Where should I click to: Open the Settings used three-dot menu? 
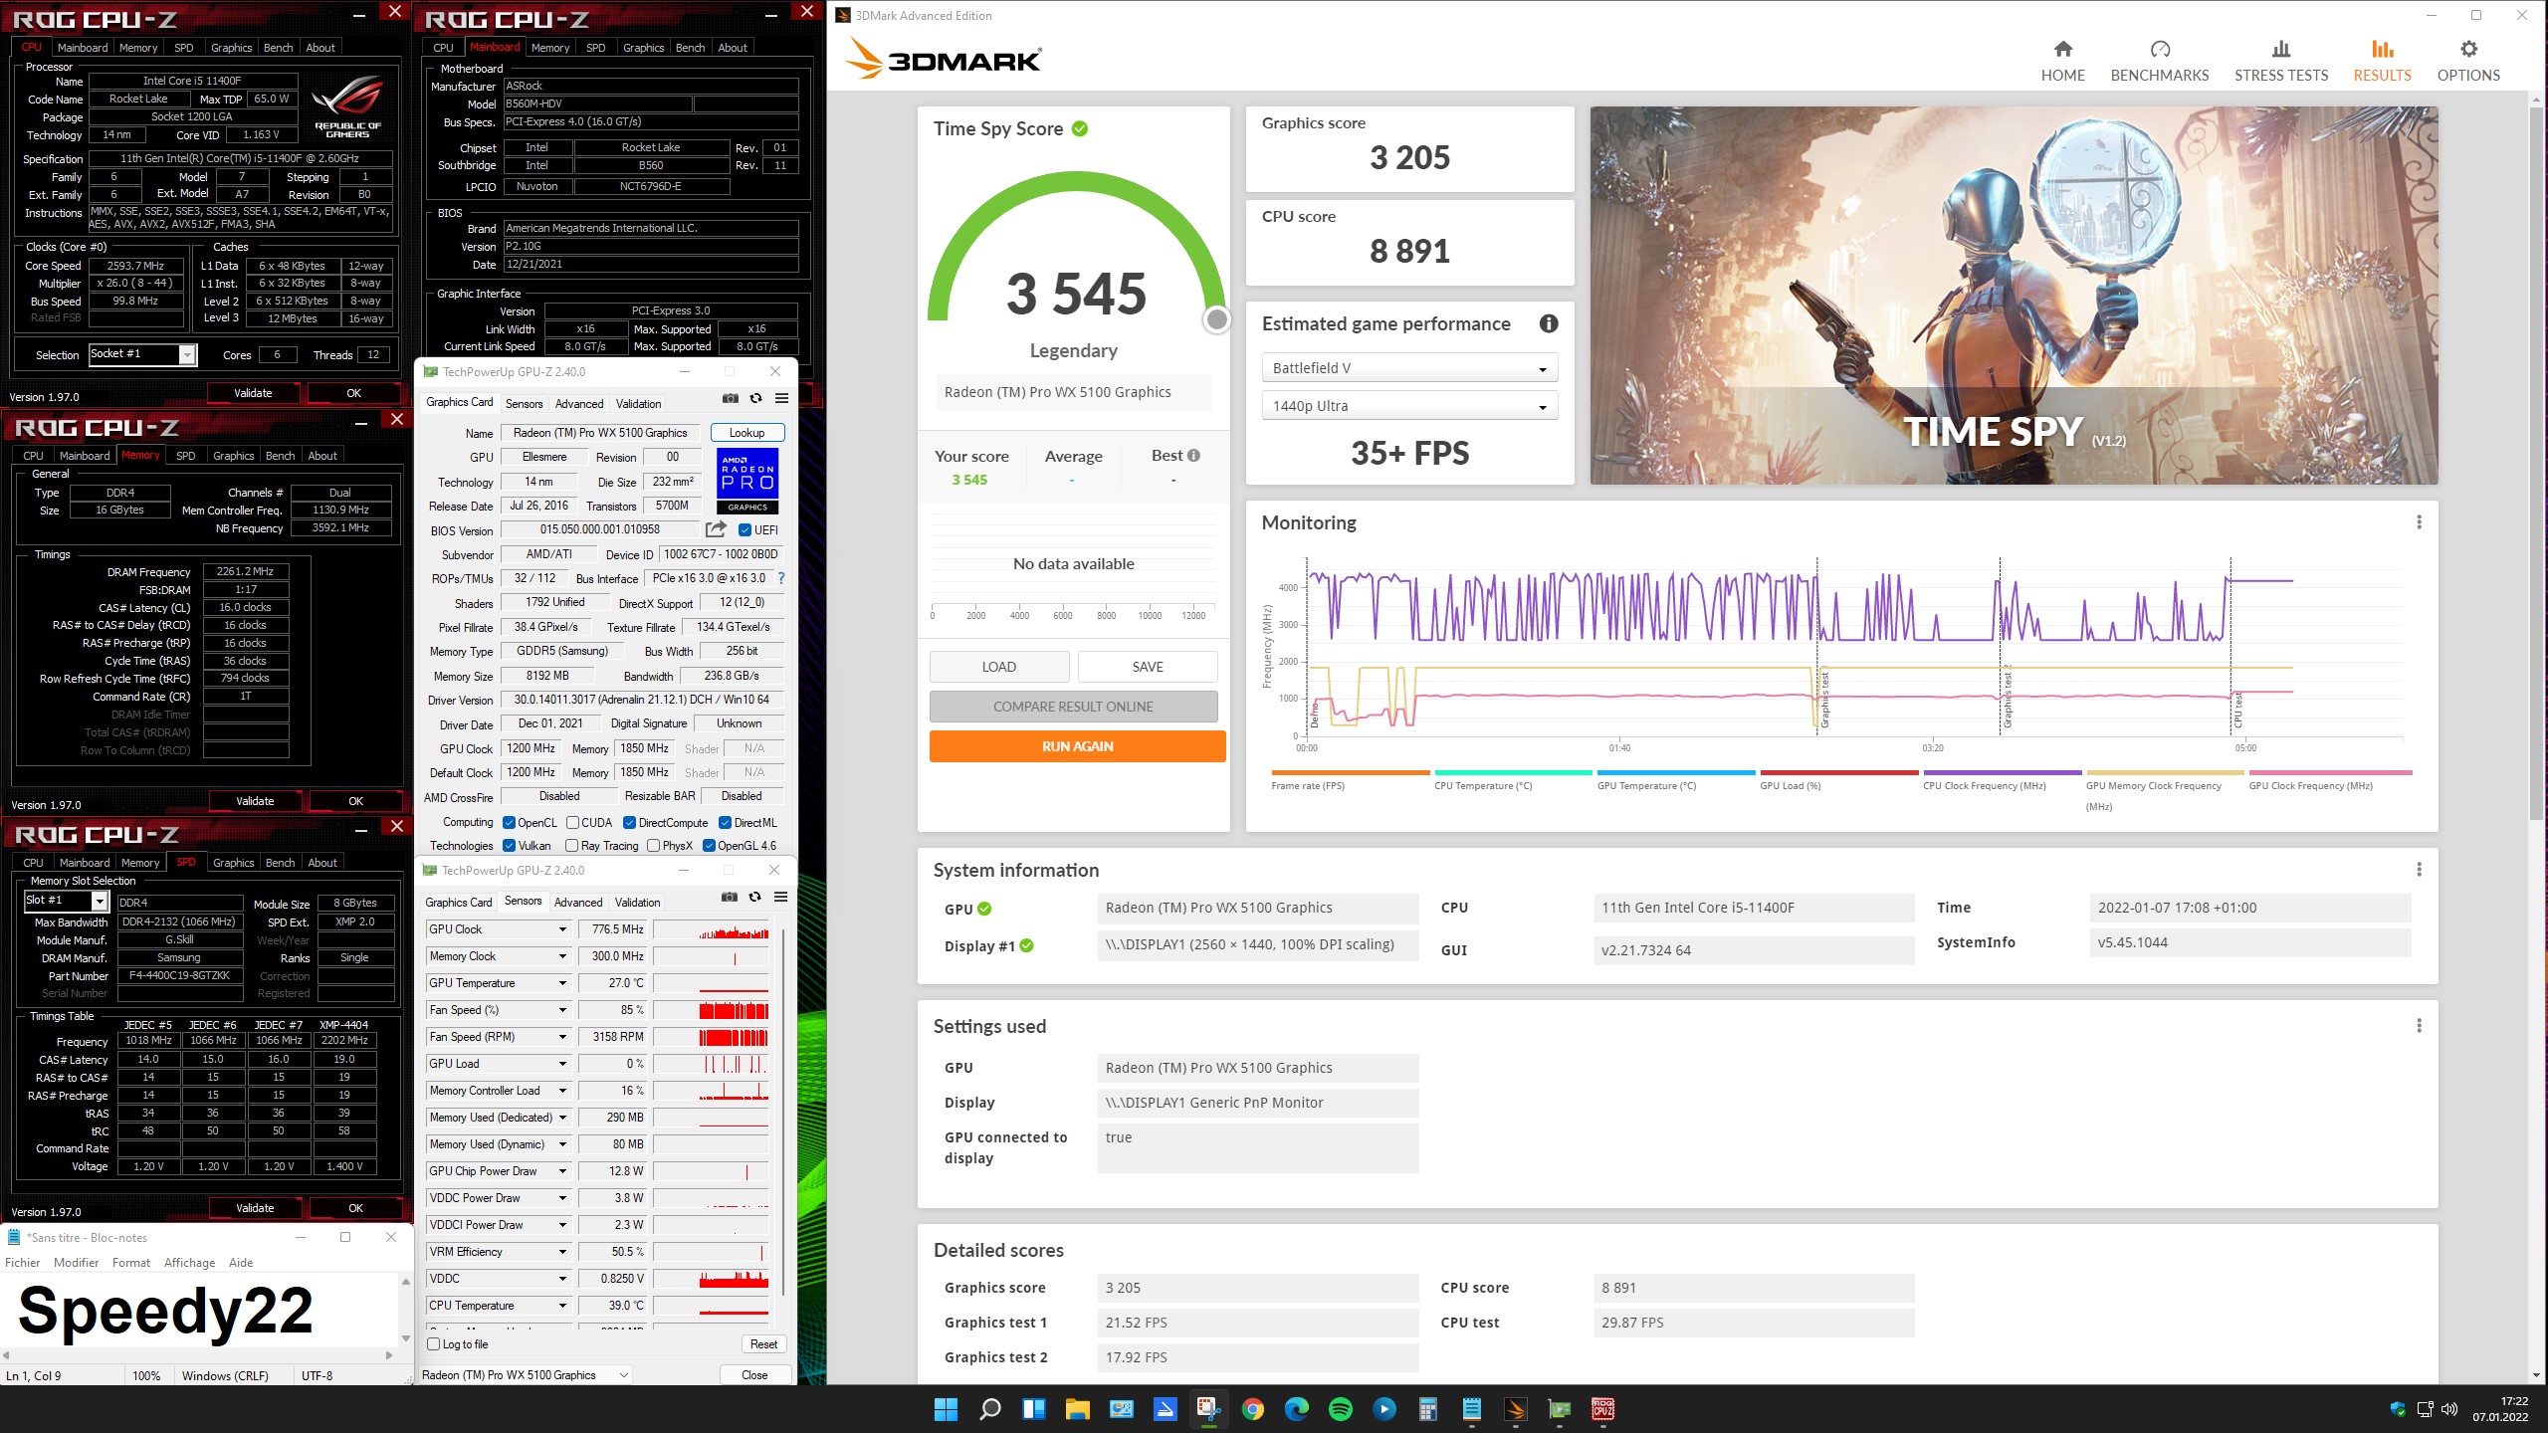pyautogui.click(x=2419, y=1026)
